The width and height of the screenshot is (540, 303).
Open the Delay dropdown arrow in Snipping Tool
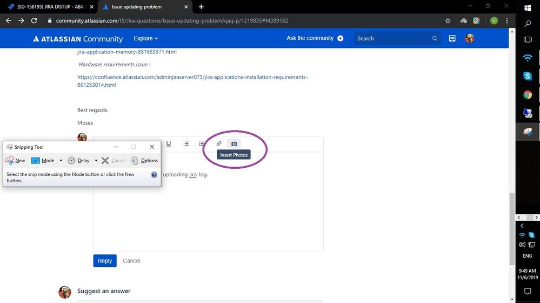pyautogui.click(x=96, y=161)
